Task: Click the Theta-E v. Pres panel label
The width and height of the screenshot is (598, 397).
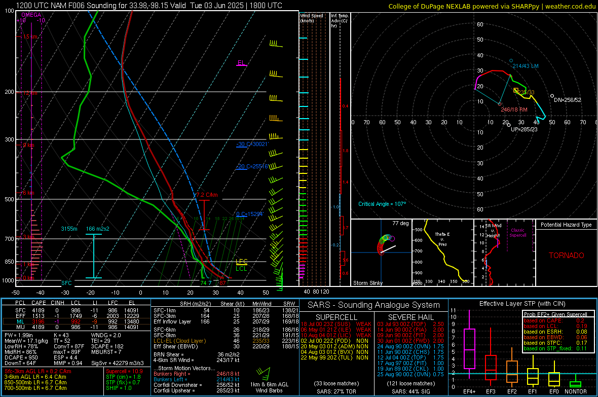Action: [x=442, y=239]
